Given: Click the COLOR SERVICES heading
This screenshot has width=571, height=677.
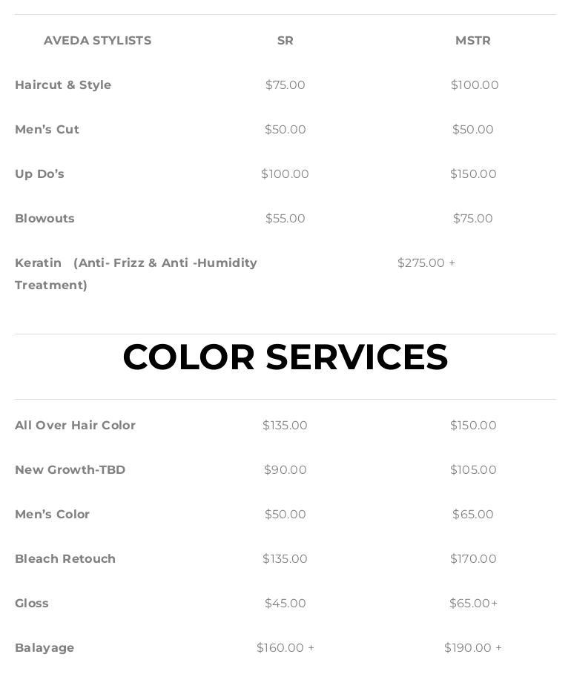Looking at the screenshot, I should (285, 357).
